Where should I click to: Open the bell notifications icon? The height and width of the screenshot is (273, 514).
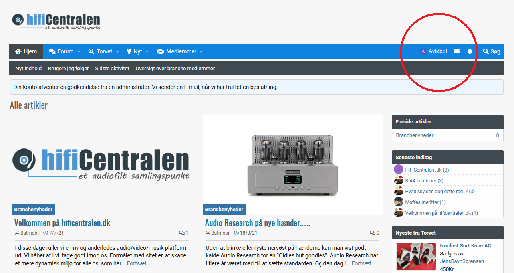(x=470, y=51)
